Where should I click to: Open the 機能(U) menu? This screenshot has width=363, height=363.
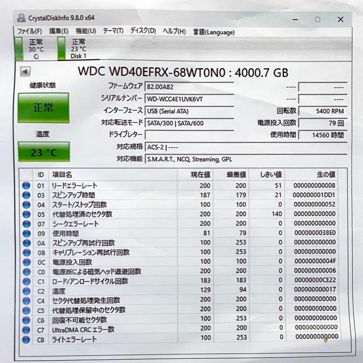tap(86, 31)
